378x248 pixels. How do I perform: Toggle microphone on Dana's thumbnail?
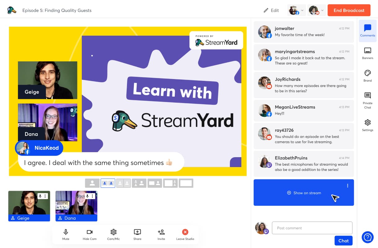point(87,196)
